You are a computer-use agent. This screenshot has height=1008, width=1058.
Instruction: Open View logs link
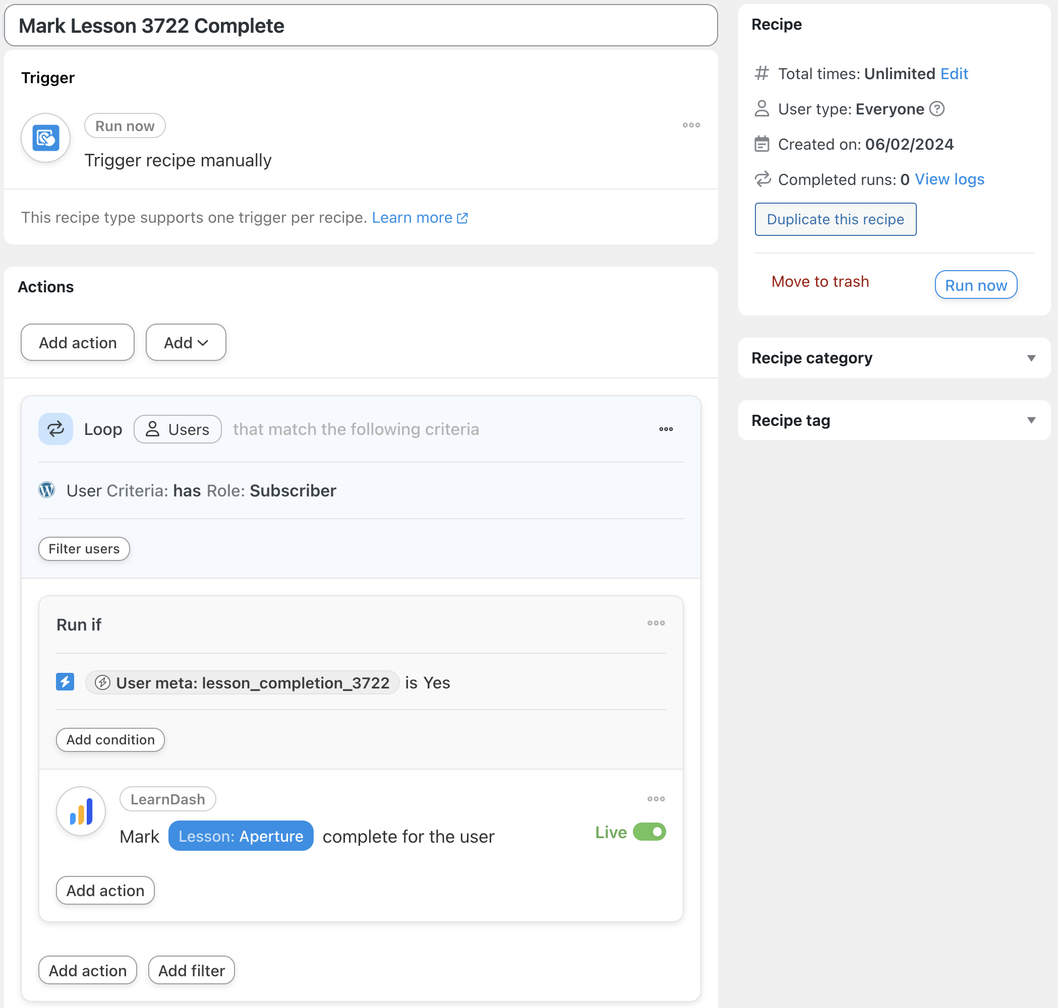coord(949,179)
